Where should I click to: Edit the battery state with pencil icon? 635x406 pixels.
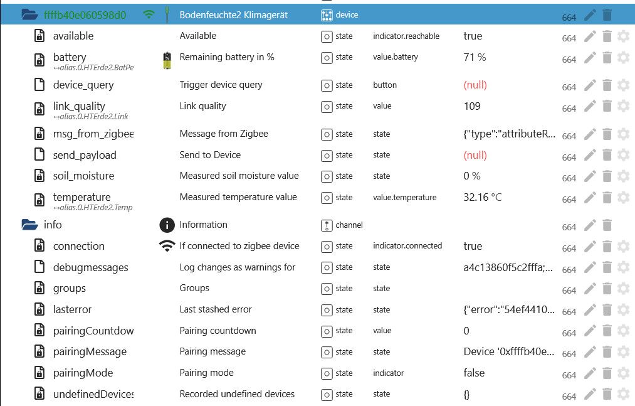(x=590, y=58)
